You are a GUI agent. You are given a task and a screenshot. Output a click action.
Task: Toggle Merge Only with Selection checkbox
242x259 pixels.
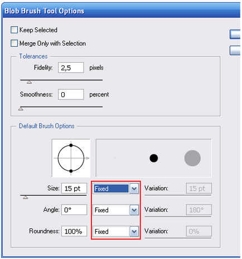[x=14, y=43]
